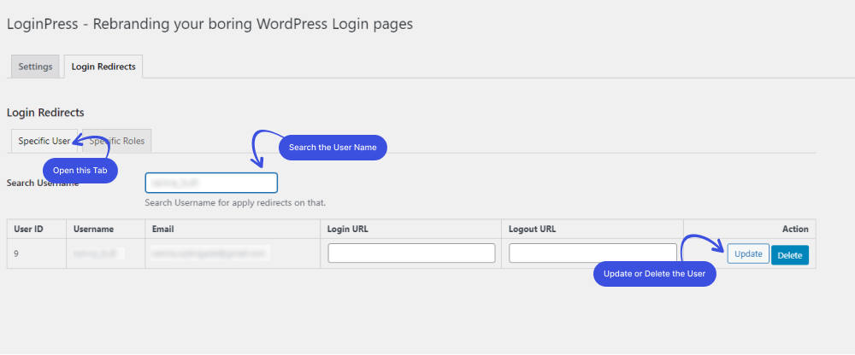Image resolution: width=855 pixels, height=355 pixels.
Task: Click the Login URL input for user 9
Action: pos(412,253)
